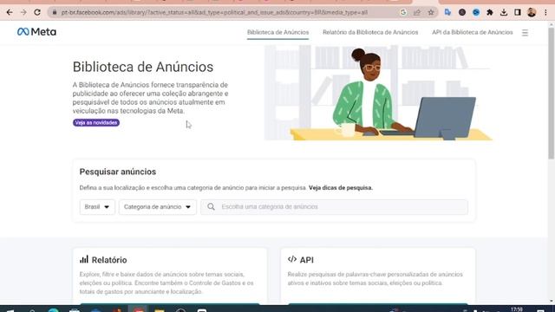Click the Meta logo
This screenshot has height=312, width=555.
pos(36,32)
